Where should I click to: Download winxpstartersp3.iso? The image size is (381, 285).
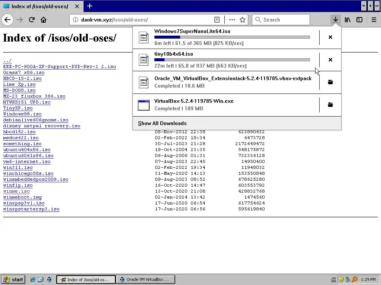[x=31, y=209]
